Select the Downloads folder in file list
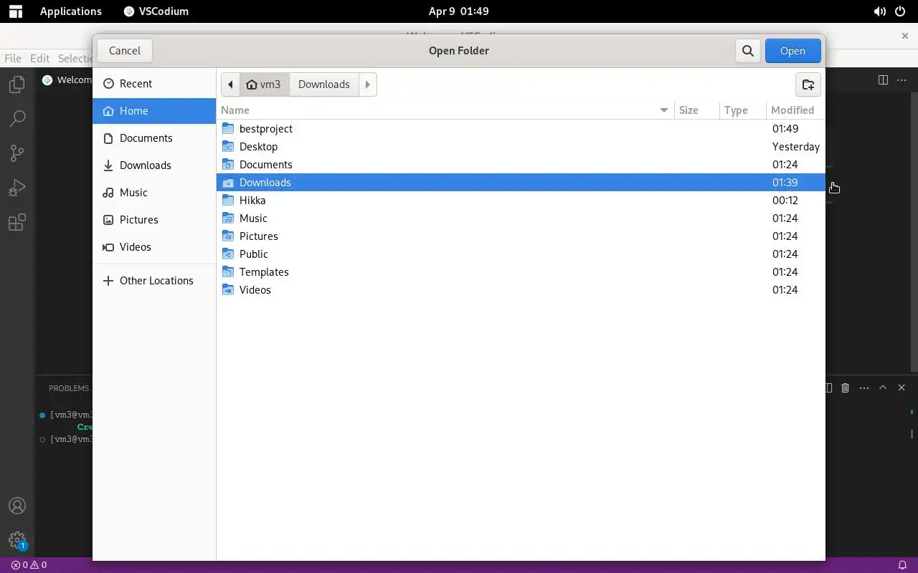The width and height of the screenshot is (918, 573). (521, 183)
